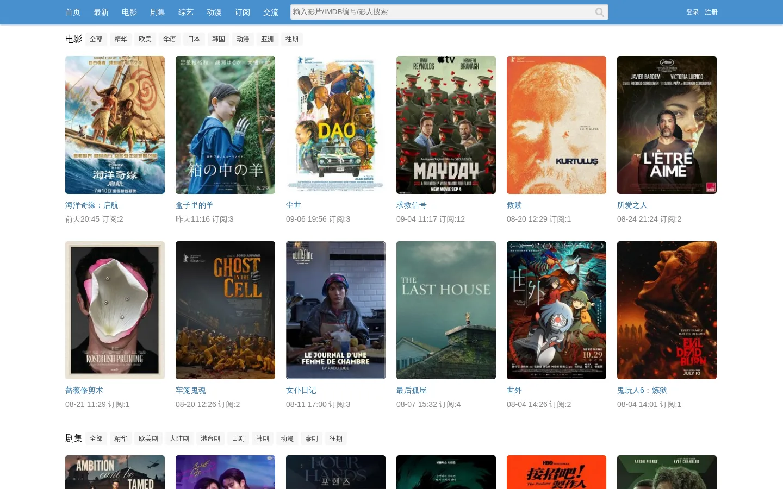Click the 女仆日记 title link

pos(301,390)
